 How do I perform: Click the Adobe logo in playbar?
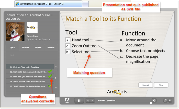[67, 100]
